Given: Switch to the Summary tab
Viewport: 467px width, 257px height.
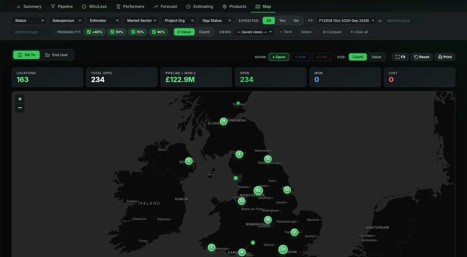Looking at the screenshot, I should [x=29, y=6].
